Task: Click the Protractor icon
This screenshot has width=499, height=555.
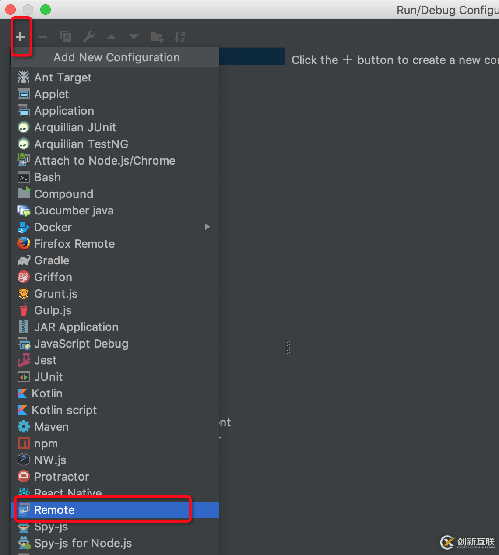Action: [x=24, y=476]
